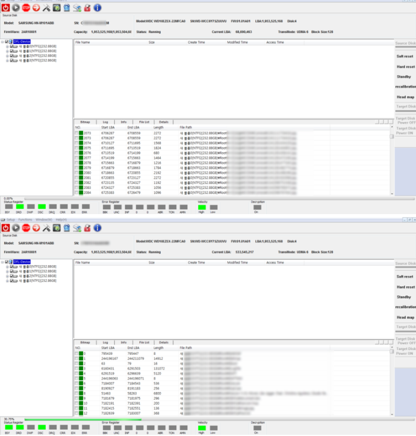Check row 2074 checkbox in top window list
This screenshot has width=416, height=436.
coord(76,143)
